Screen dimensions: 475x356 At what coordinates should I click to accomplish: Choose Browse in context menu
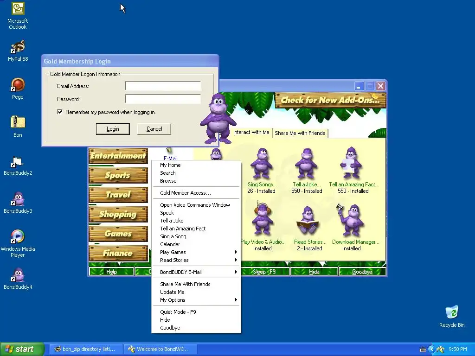(196, 181)
